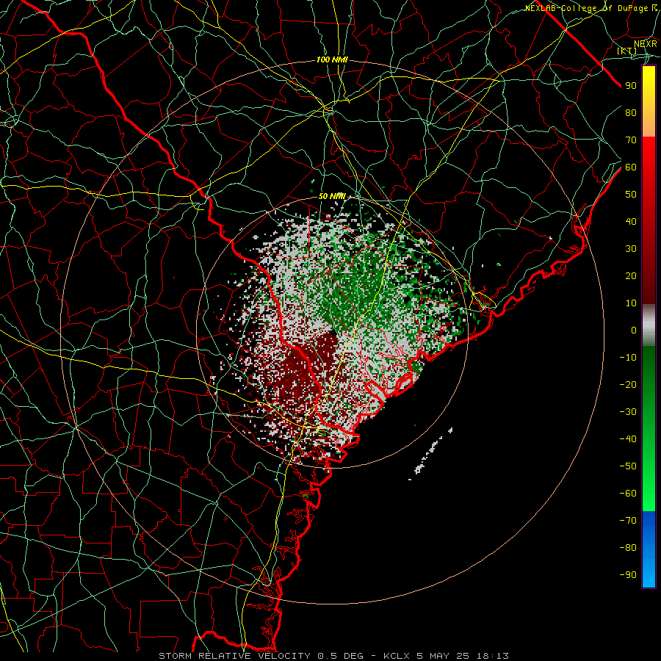Click the STORM RELATIVE VELOCITY footer text
Screen dimensions: 661x661
pyautogui.click(x=234, y=656)
